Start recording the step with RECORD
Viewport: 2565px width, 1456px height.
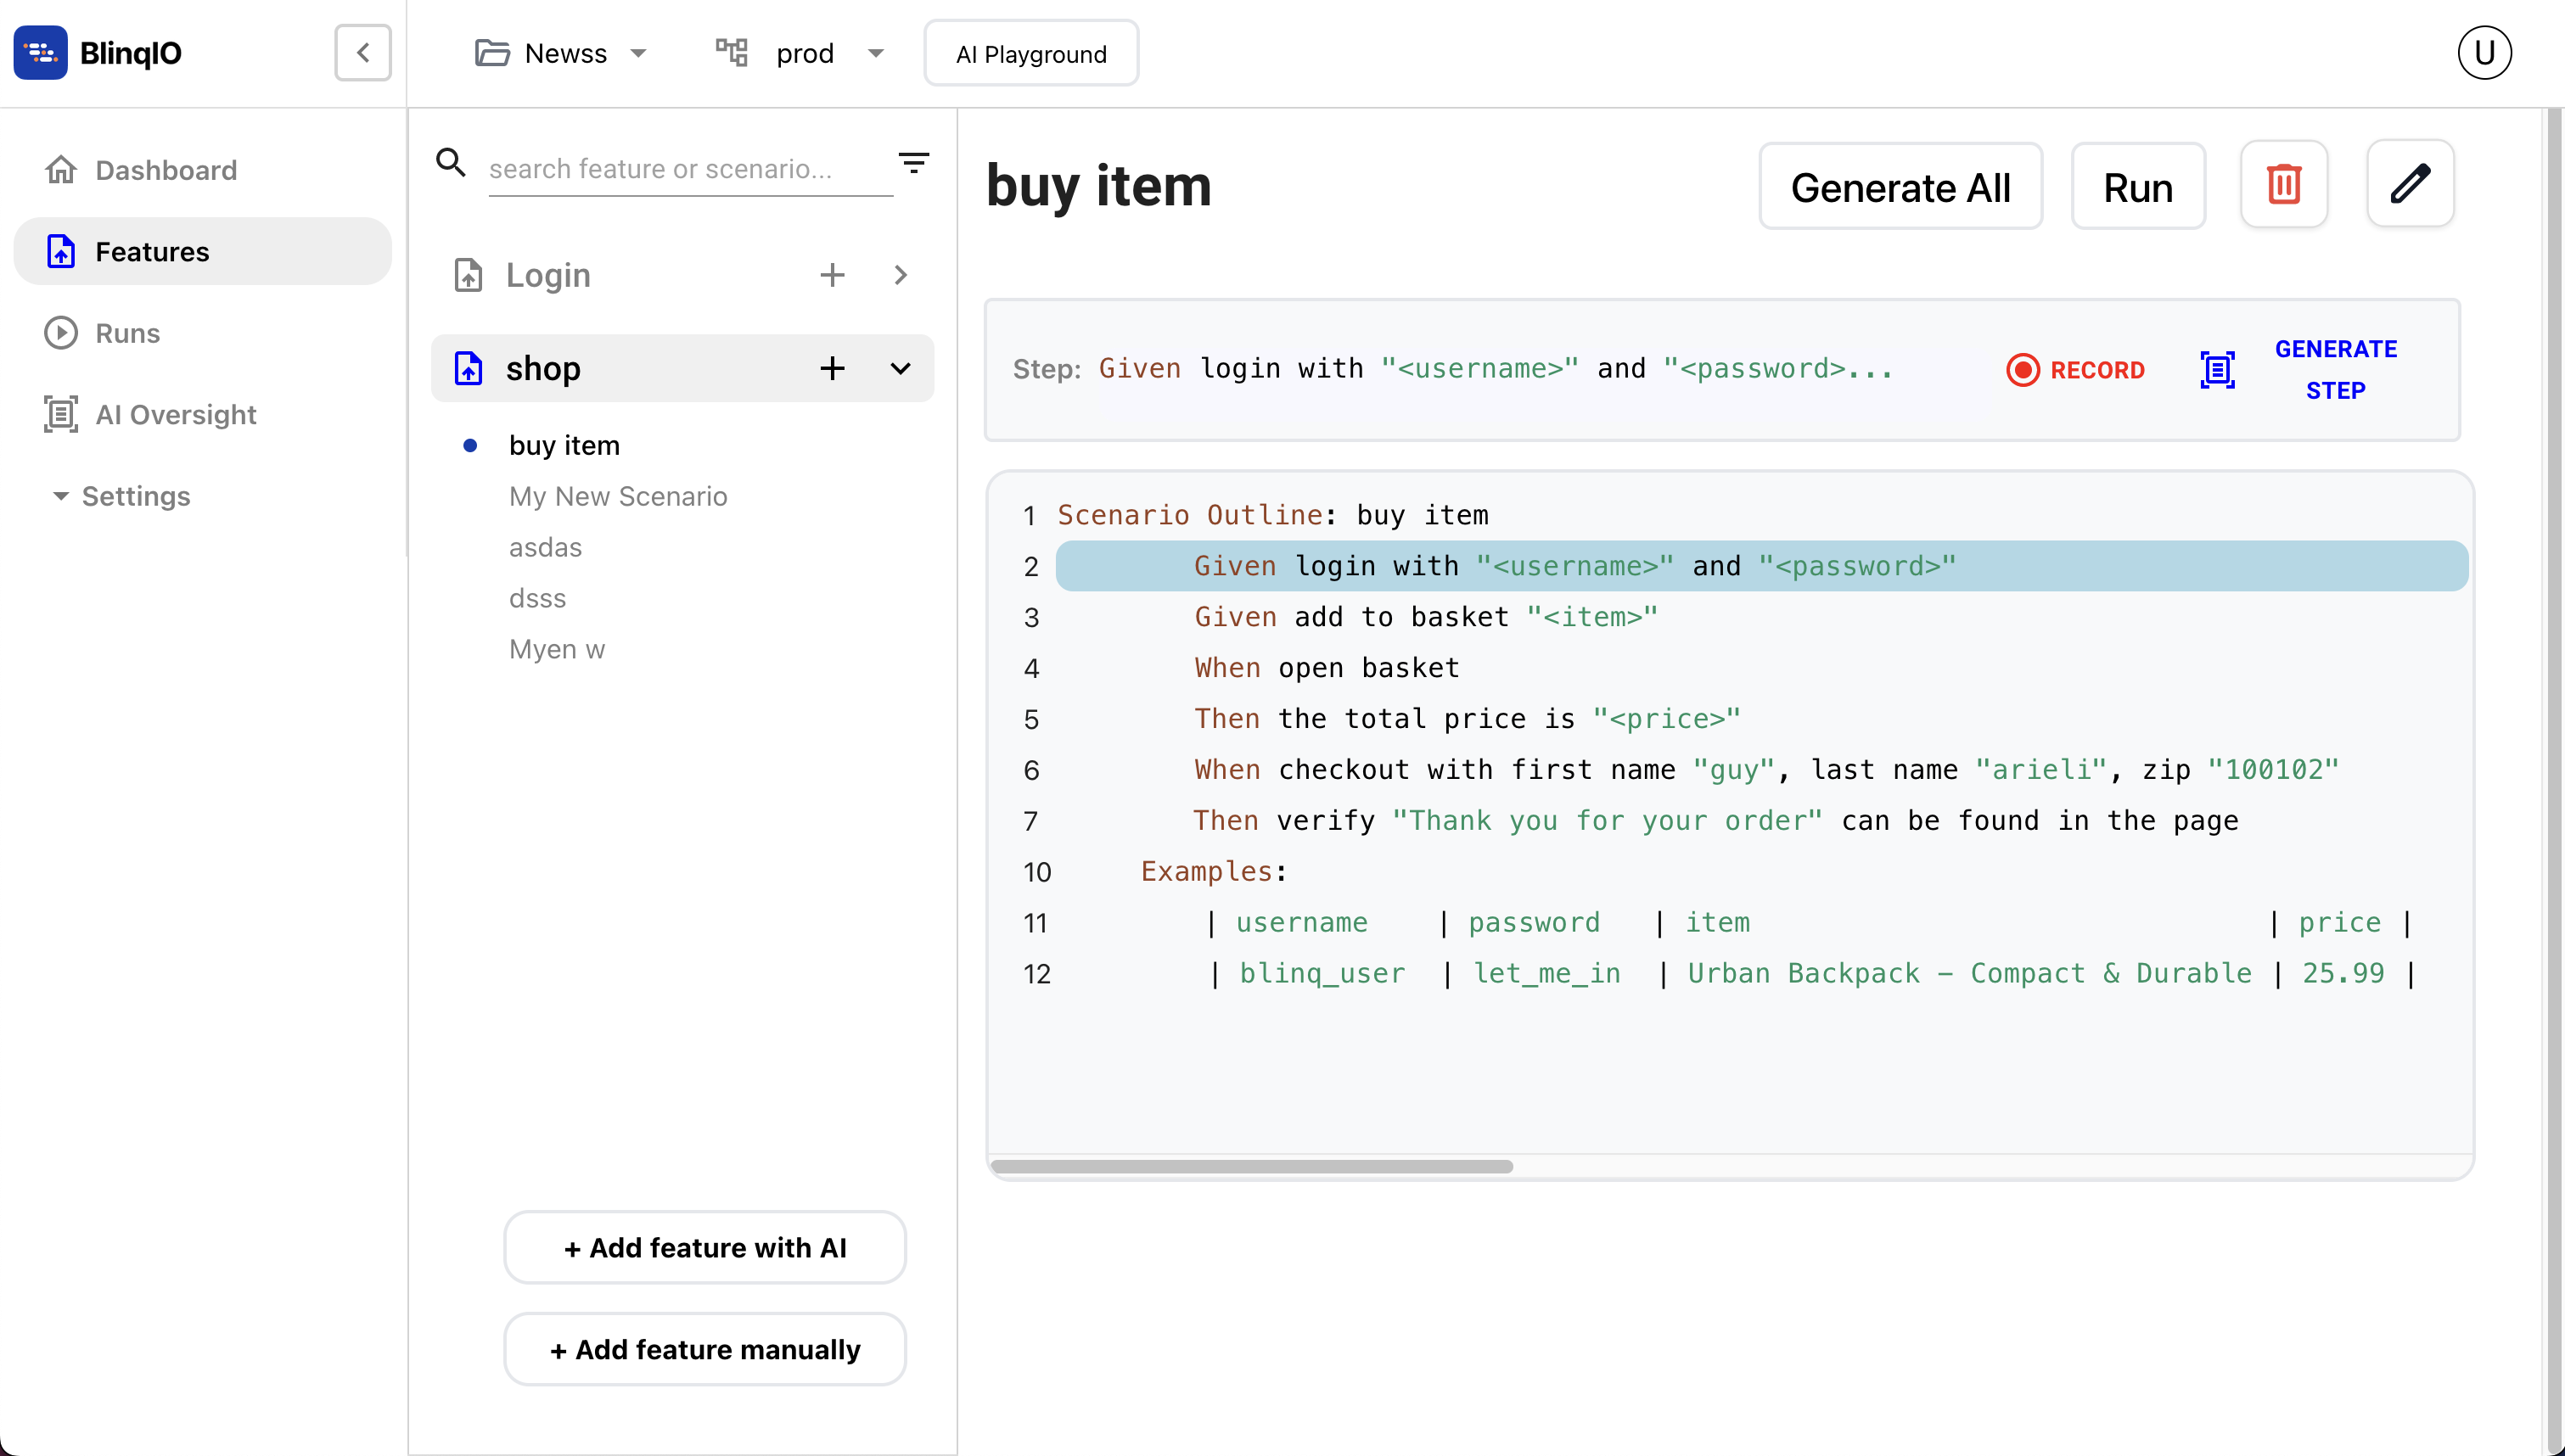pyautogui.click(x=2075, y=370)
